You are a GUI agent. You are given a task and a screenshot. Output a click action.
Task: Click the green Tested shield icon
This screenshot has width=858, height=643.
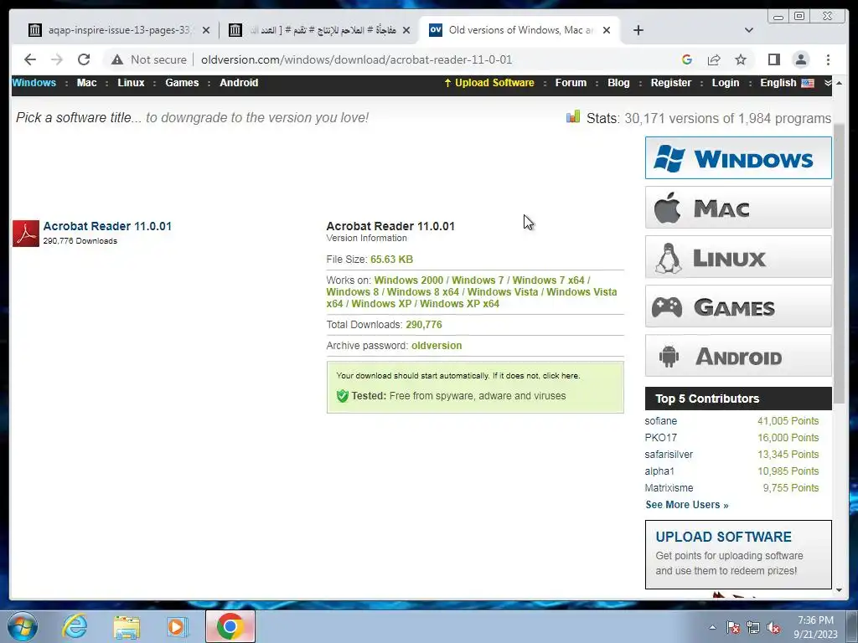[343, 396]
